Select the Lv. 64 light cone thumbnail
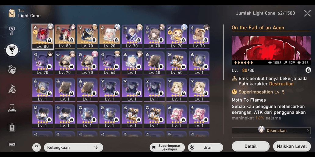This screenshot has width=315, height=157. coord(109,63)
